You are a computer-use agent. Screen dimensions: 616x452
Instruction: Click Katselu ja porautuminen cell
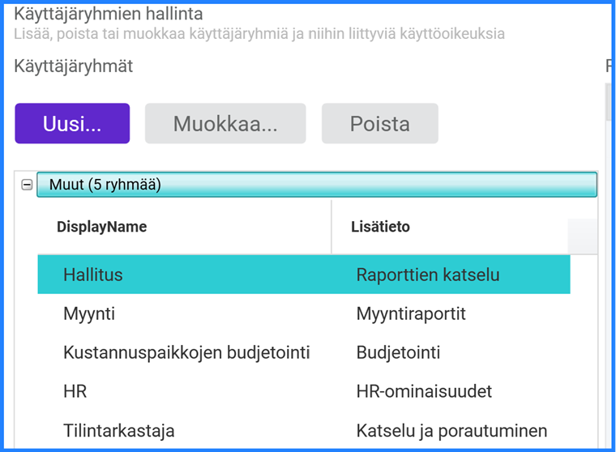(451, 430)
